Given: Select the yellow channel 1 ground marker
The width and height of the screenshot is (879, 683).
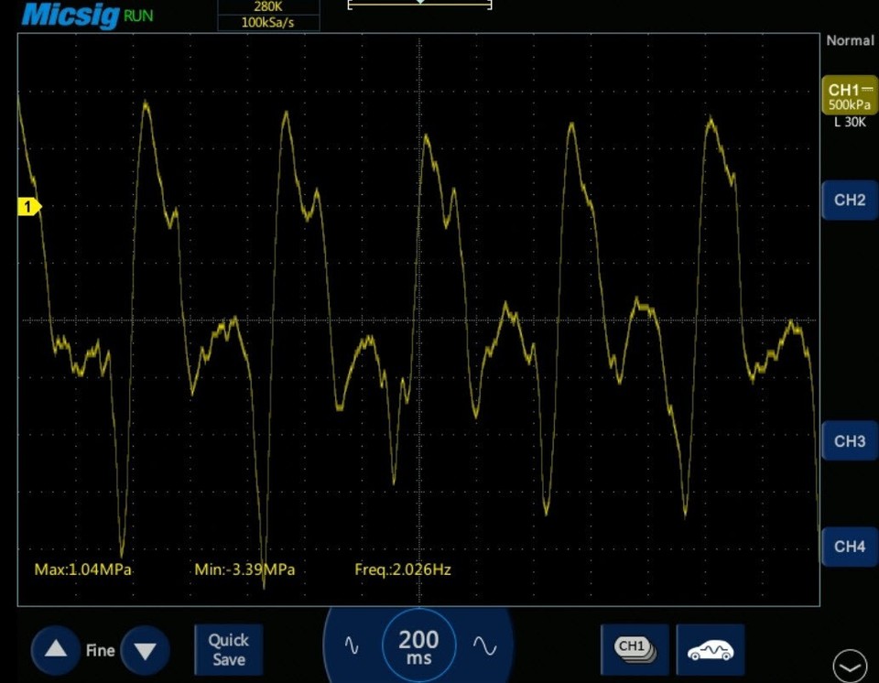Looking at the screenshot, I should tap(27, 205).
